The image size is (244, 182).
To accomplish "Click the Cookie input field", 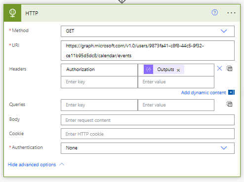I will coord(148,134).
